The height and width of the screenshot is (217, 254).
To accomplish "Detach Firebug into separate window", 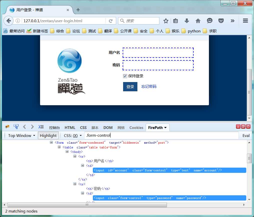I will point(243,126).
